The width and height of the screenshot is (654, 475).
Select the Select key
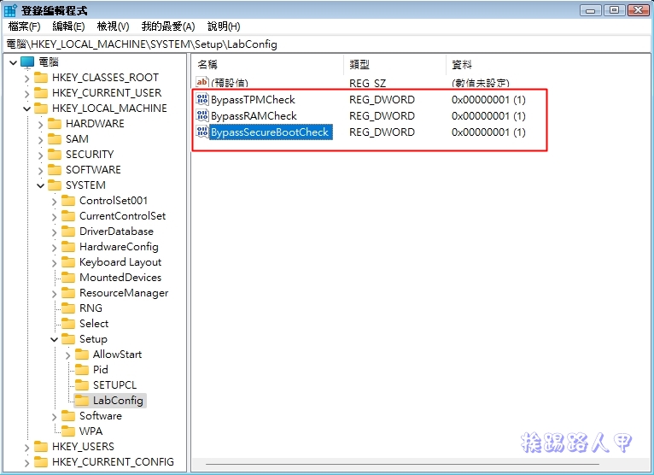tap(94, 324)
